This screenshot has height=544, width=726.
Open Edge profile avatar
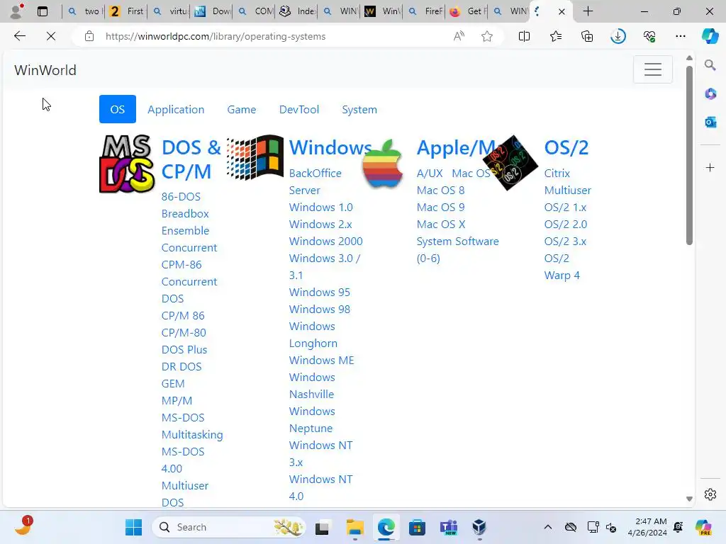tap(17, 11)
